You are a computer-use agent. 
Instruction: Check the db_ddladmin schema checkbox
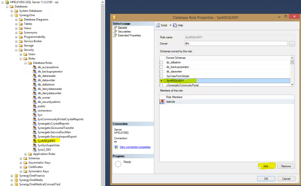point(162,62)
